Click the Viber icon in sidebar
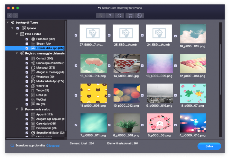 click(x=33, y=86)
